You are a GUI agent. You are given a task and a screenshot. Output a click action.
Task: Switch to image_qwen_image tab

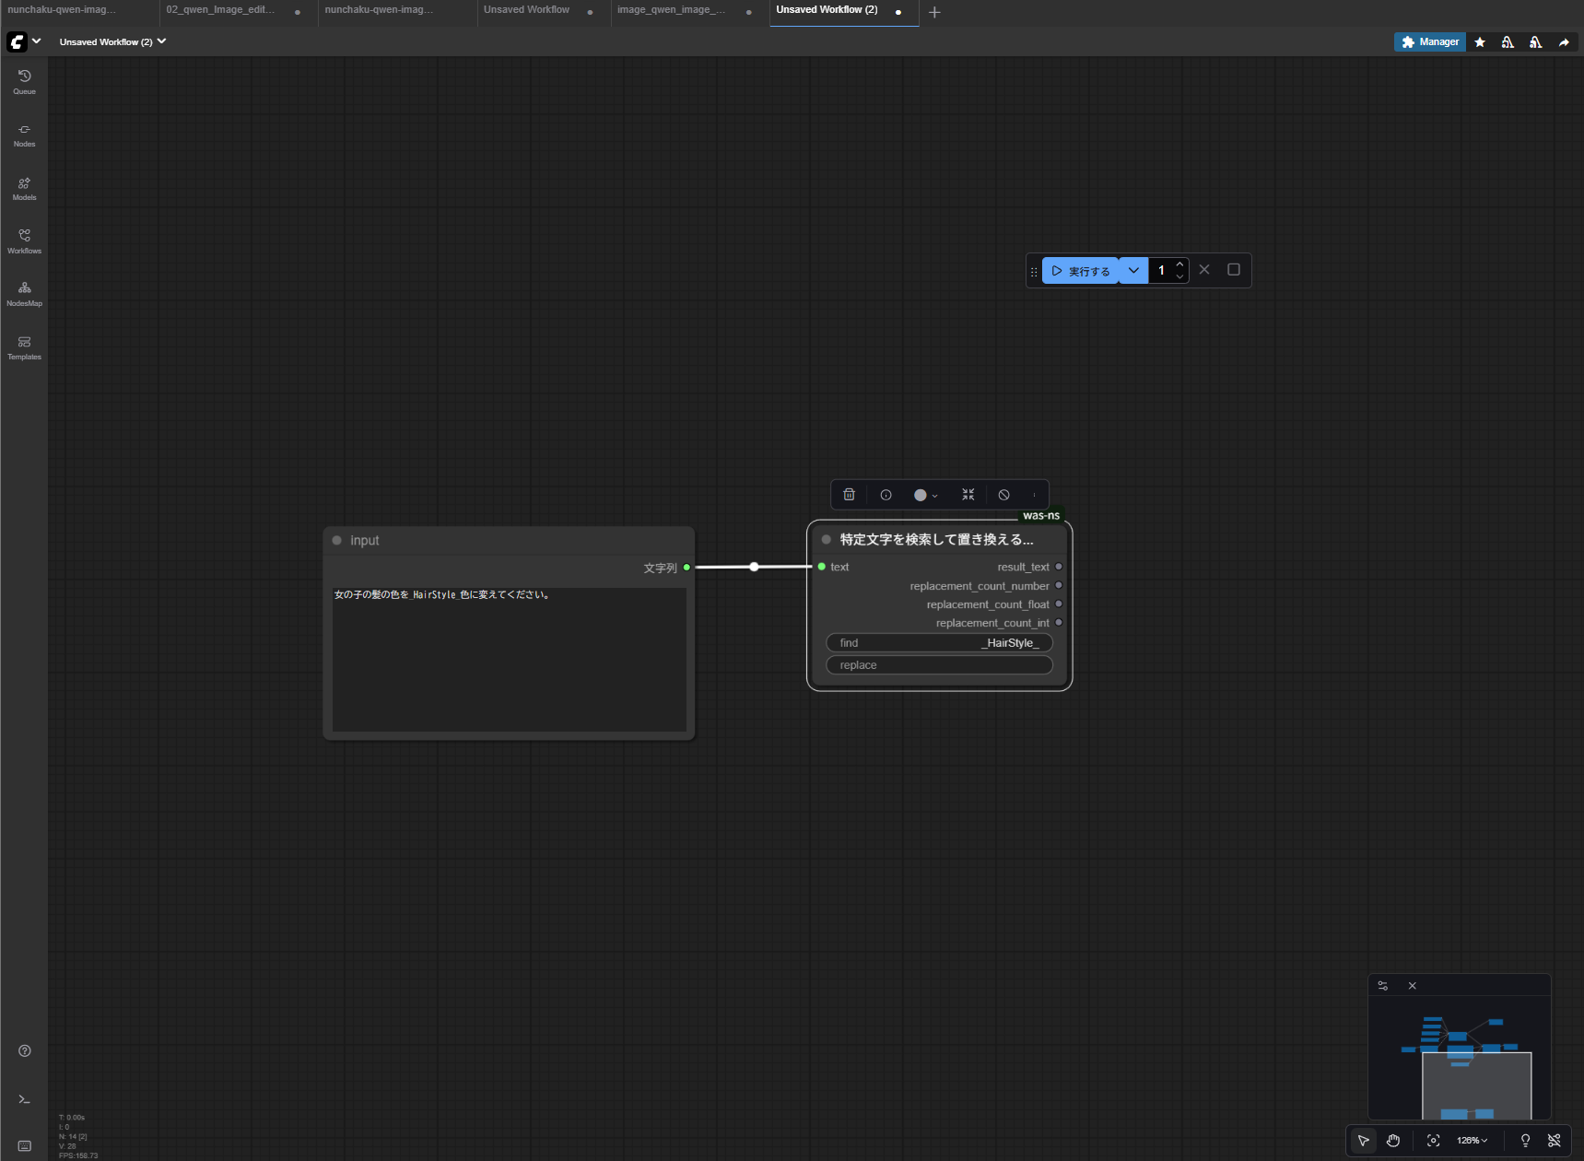672,10
